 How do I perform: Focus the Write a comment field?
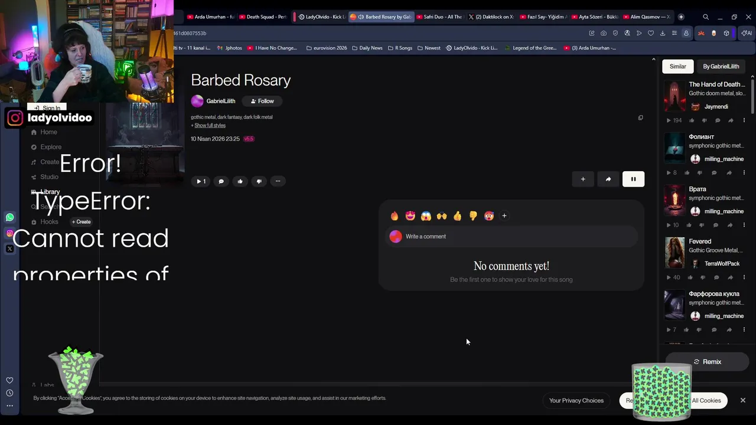coord(511,237)
